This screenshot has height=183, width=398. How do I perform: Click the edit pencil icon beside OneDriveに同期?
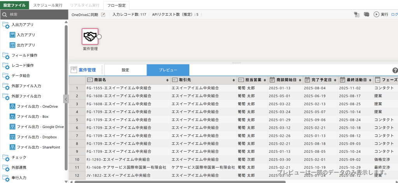pos(103,14)
